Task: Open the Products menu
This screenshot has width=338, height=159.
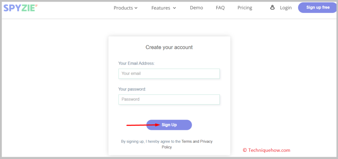Action: (x=125, y=8)
